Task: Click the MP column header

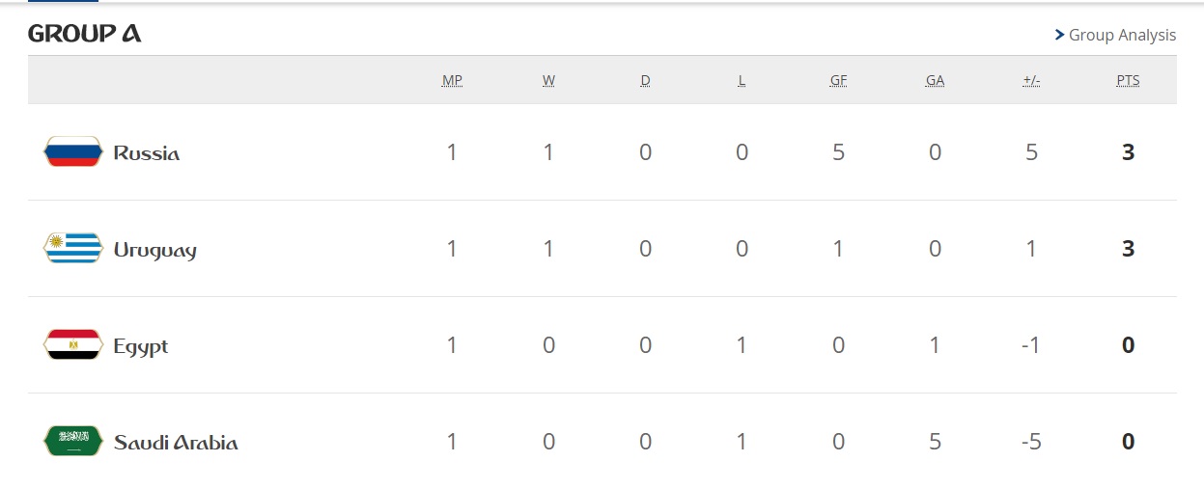Action: (452, 80)
